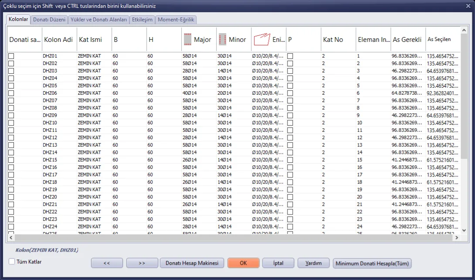Click the 92.36282401… As Seçilen value
Screen dimensions: 475x280
click(x=443, y=93)
